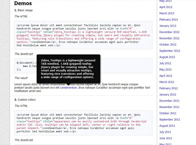
Task: Click 'The JavaScript' label under Custom colors
Action: (x=24, y=140)
